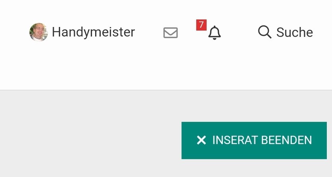Open the Suche search link
The width and height of the screenshot is (332, 177).
[x=285, y=32]
